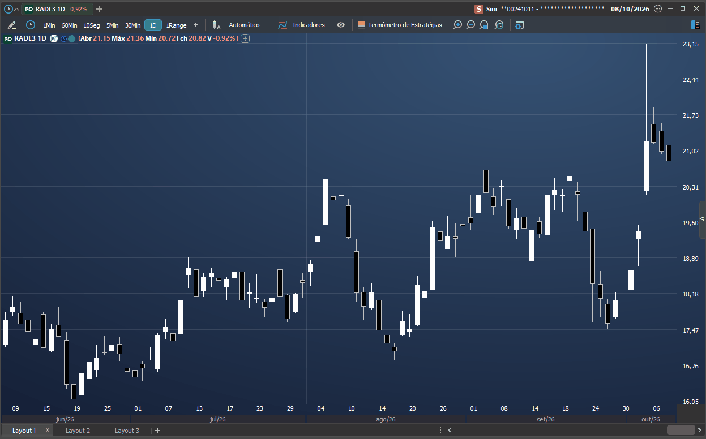Viewport: 706px width, 439px height.
Task: Click the teal circle icon in the chart header
Action: [x=72, y=38]
